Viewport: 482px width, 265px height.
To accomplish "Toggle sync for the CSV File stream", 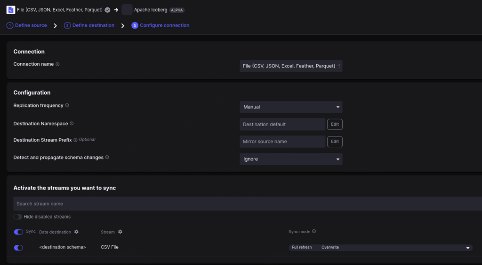I will click(x=18, y=248).
